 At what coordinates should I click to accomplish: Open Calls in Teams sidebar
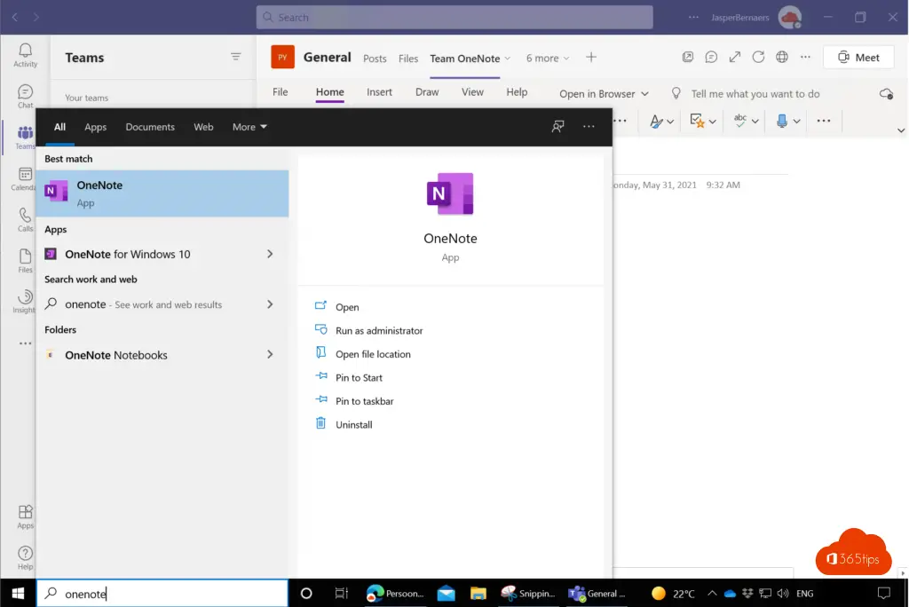[25, 220]
